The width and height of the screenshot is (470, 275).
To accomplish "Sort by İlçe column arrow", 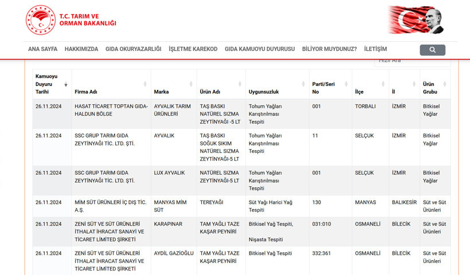I will pos(383,84).
